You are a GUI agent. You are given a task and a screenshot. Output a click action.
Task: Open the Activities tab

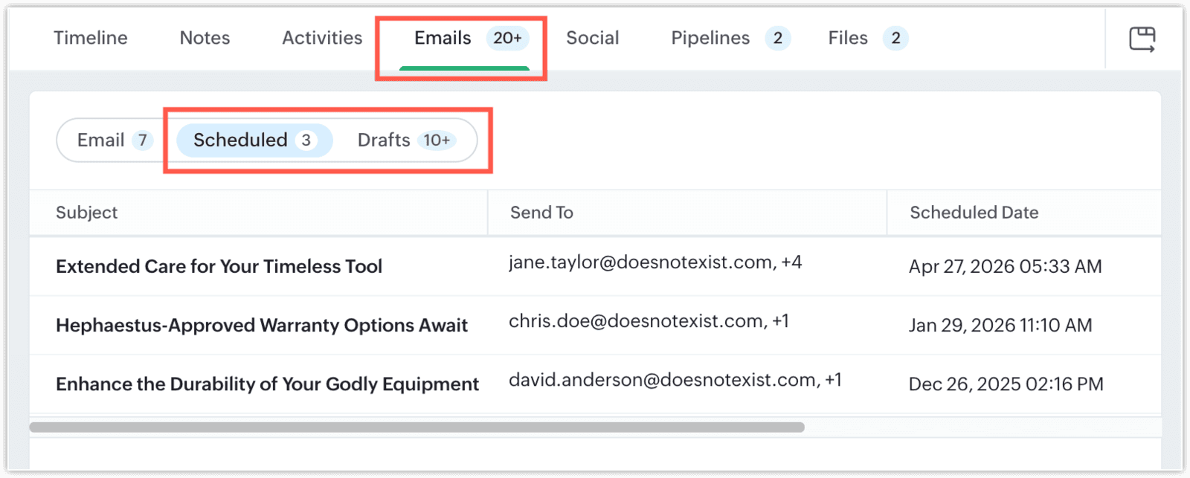tap(322, 38)
